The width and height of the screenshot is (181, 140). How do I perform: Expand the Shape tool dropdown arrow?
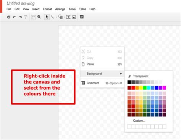[64, 17]
